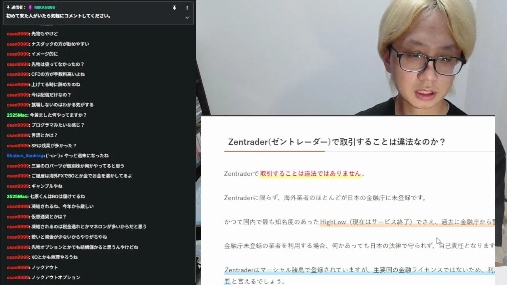Click paragraph starting Zentraderに限らず

pos(325,198)
